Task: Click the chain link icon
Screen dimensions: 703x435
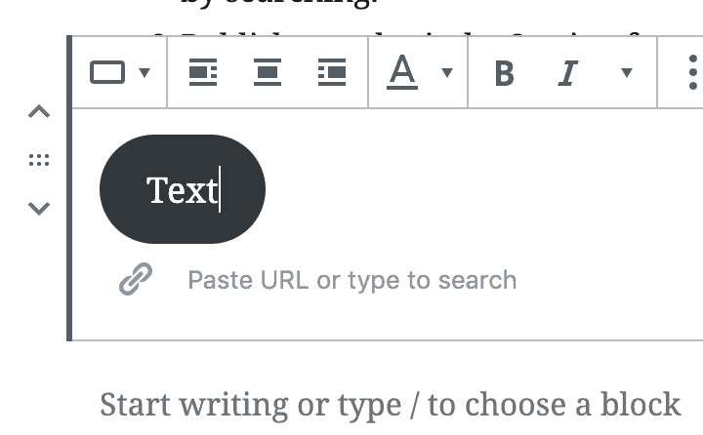Action: (x=136, y=279)
